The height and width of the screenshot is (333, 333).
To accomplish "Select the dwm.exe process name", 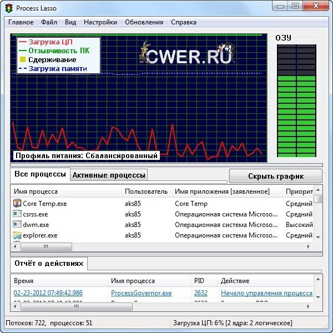I will click(36, 225).
